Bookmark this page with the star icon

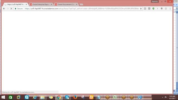[x=141, y=9]
